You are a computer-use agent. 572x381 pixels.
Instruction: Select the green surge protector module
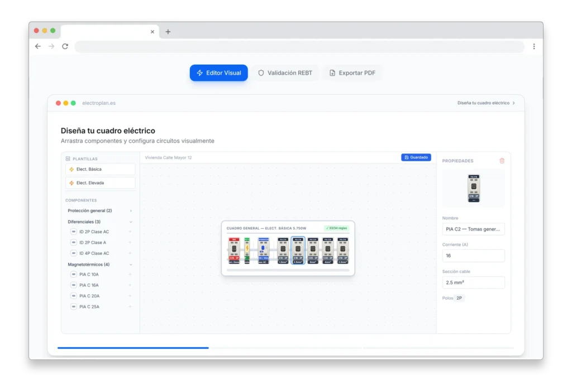pos(247,250)
